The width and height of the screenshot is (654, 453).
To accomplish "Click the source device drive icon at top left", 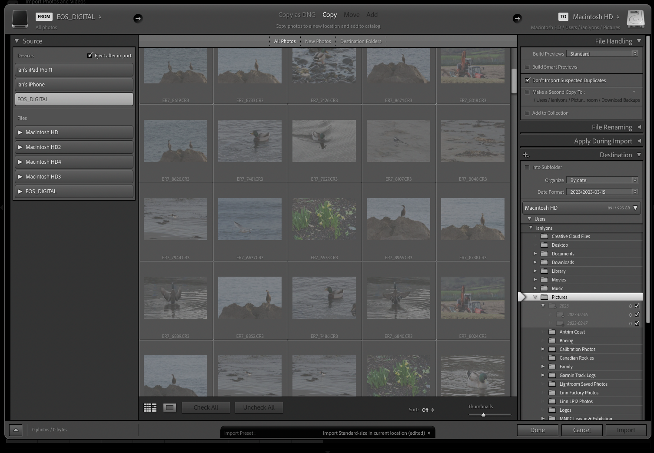I will click(20, 18).
